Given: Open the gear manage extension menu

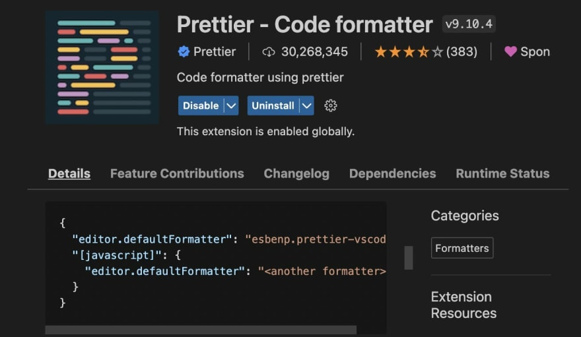Looking at the screenshot, I should click(331, 106).
